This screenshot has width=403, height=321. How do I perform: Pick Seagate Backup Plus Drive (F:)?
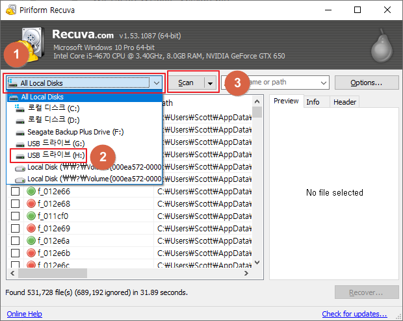pos(84,132)
